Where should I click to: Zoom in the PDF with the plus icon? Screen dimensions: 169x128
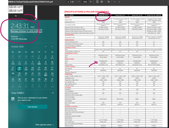(x=91, y=2)
